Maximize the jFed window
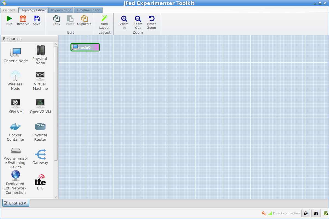This screenshot has height=219, width=329. click(x=320, y=3)
